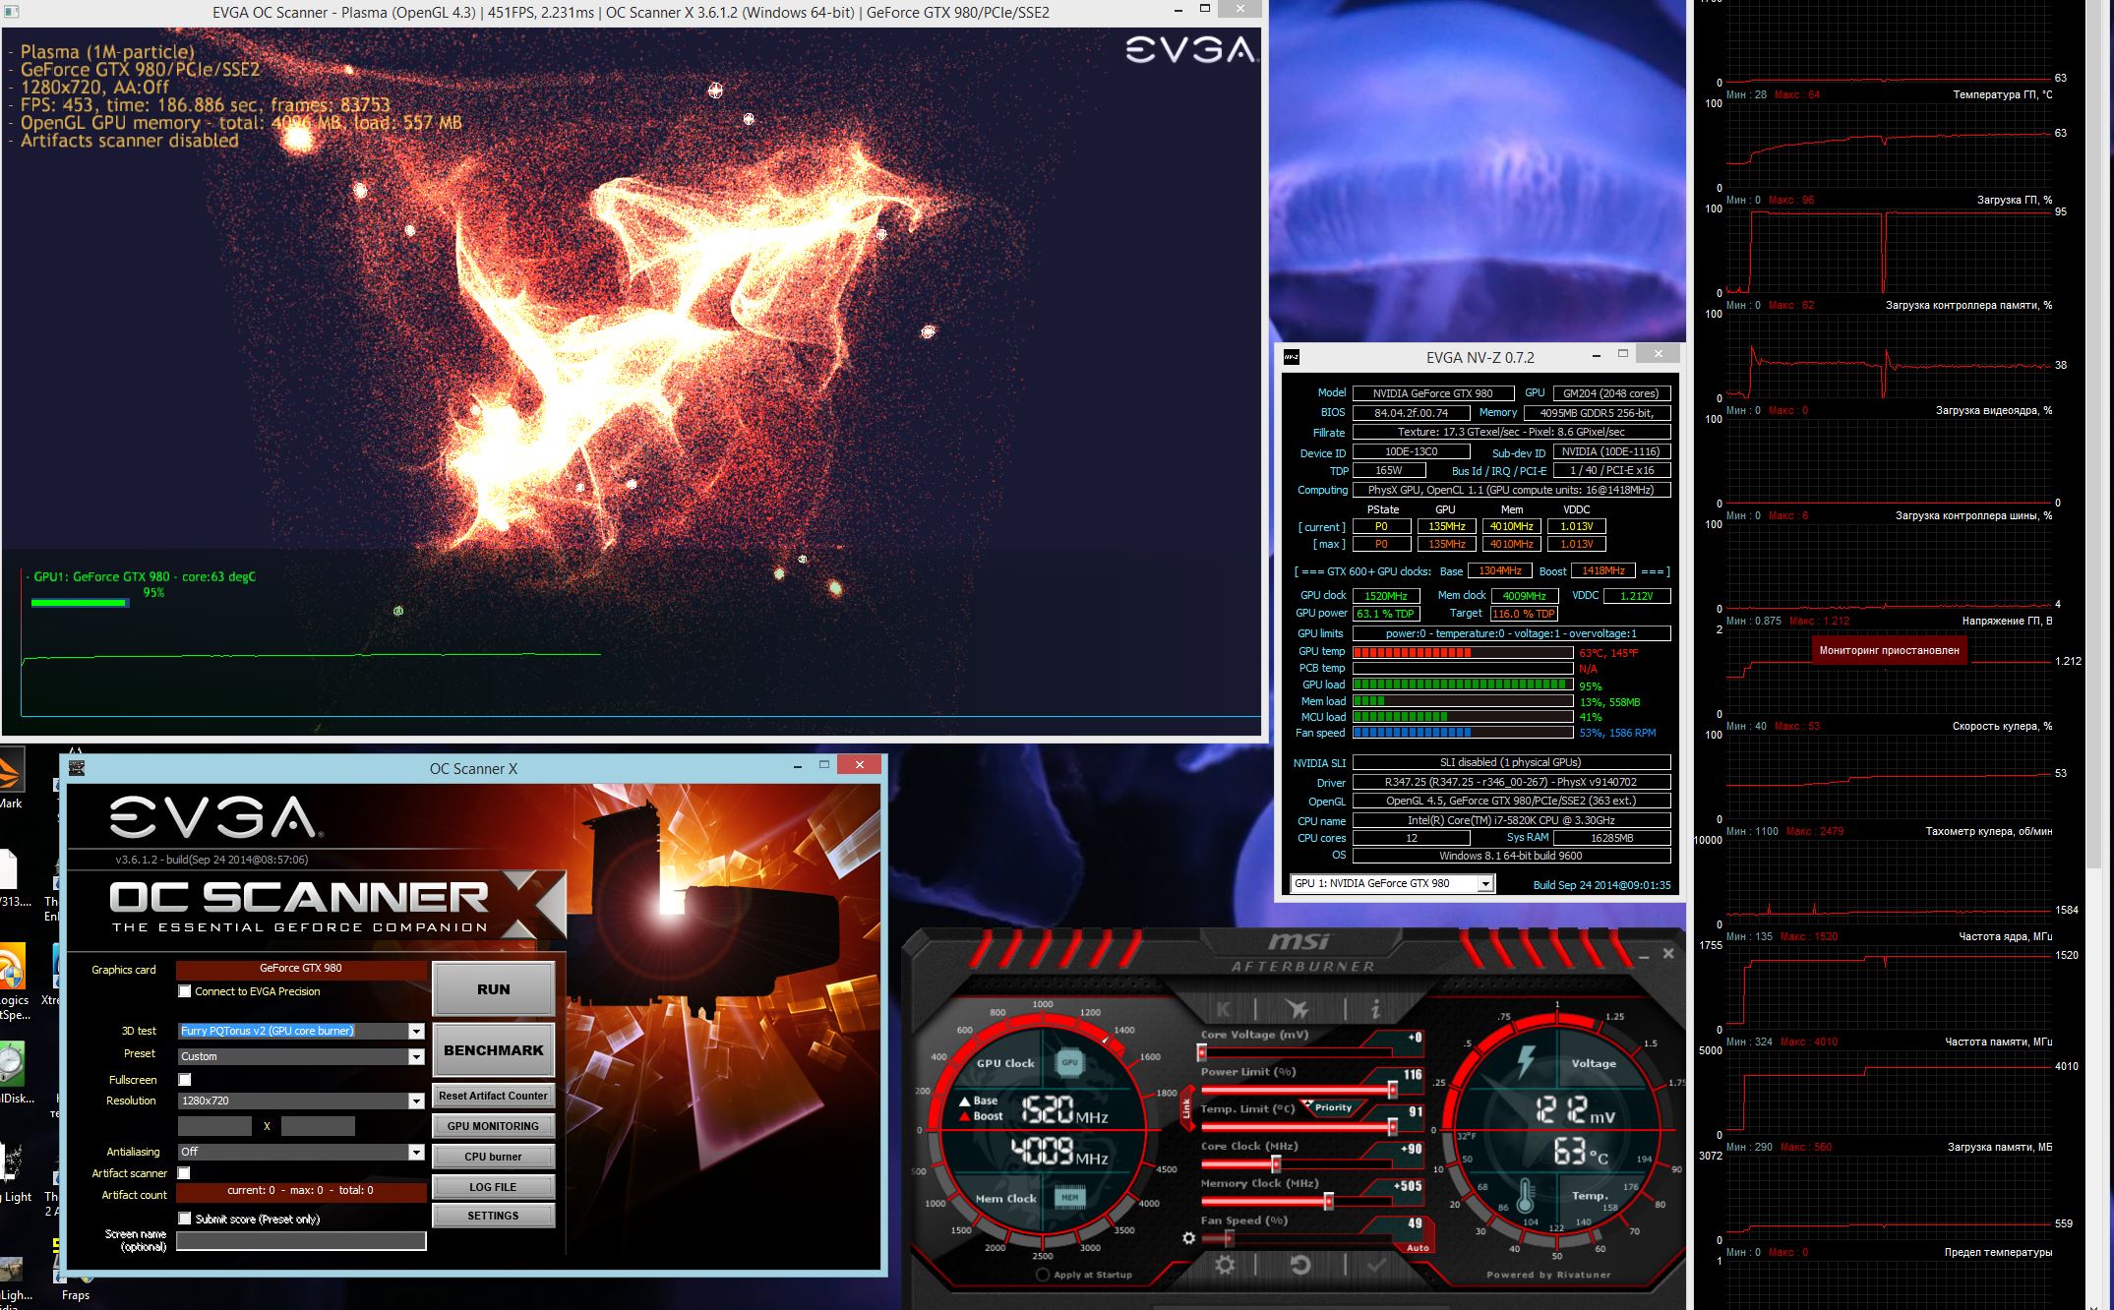
Task: Toggle the Fullscreen checkbox
Action: (185, 1080)
